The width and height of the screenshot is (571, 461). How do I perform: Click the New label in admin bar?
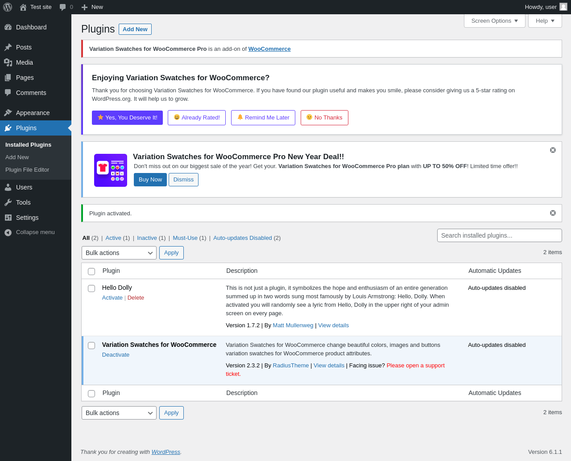pyautogui.click(x=97, y=7)
